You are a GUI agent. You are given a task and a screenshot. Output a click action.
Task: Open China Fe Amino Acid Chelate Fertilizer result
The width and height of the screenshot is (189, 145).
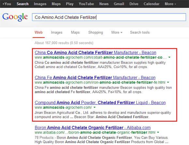[95, 78]
